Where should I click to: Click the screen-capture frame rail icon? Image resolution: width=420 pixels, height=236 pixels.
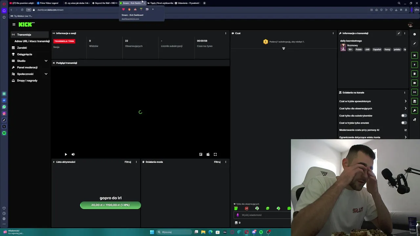coord(414,55)
